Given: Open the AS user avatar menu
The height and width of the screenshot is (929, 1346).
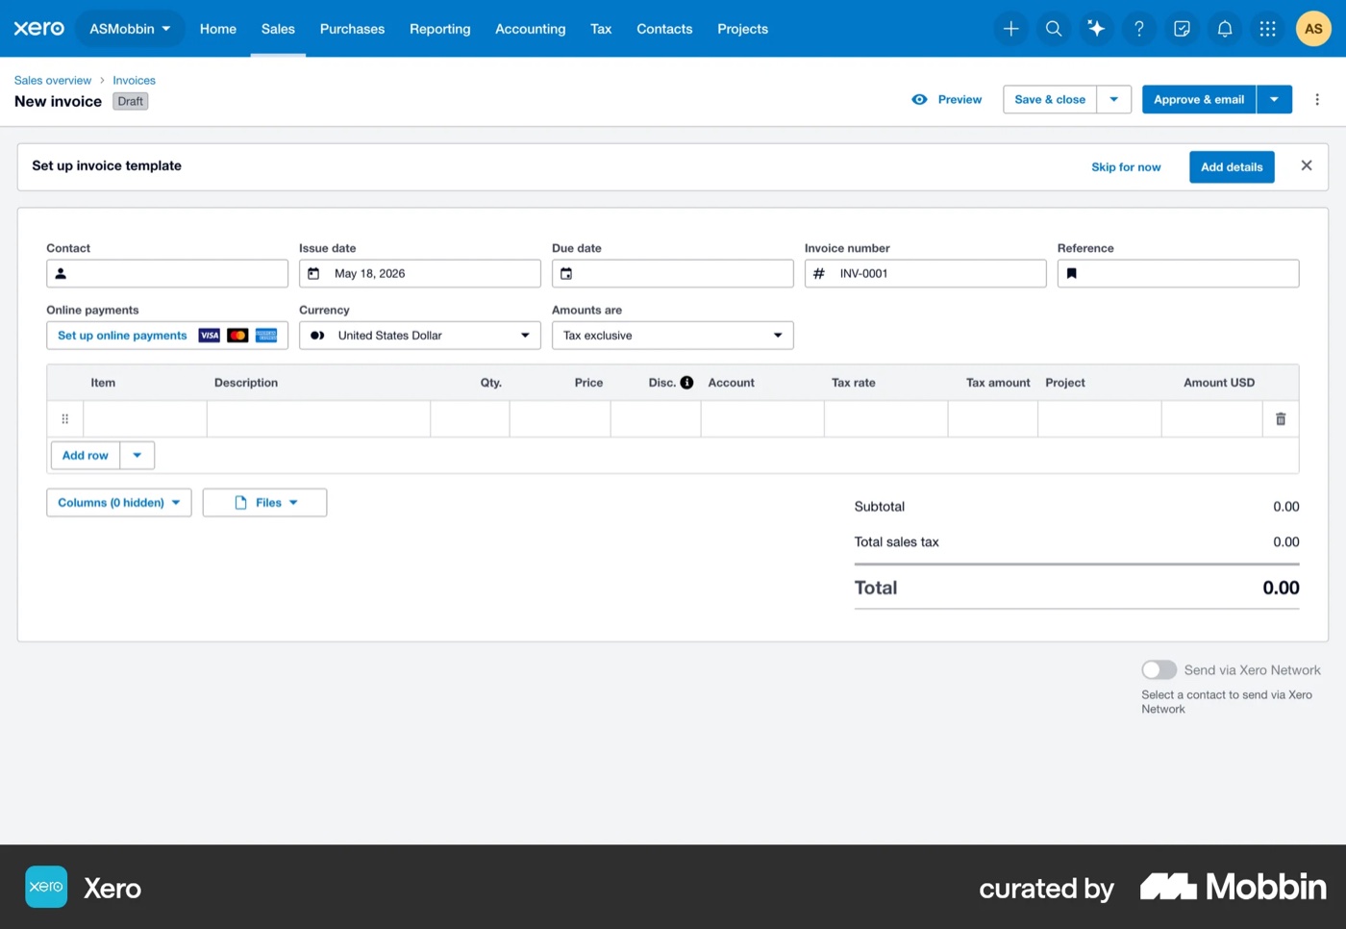Looking at the screenshot, I should (1313, 29).
